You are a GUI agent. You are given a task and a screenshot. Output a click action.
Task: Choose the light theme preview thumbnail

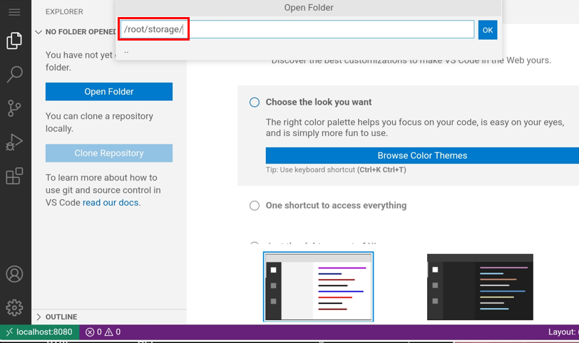tap(318, 287)
